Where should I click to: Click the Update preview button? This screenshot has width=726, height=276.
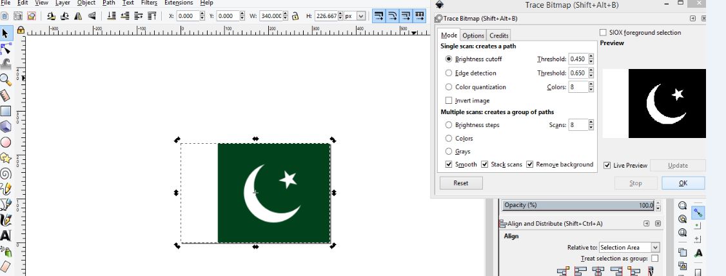(678, 165)
